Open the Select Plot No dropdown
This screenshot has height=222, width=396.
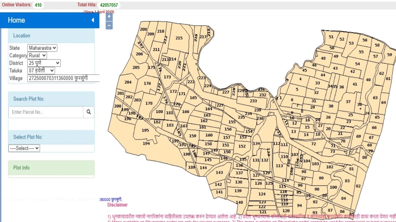(x=24, y=148)
